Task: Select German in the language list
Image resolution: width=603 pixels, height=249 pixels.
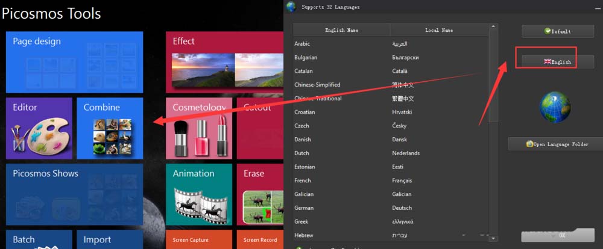Action: coord(391,208)
